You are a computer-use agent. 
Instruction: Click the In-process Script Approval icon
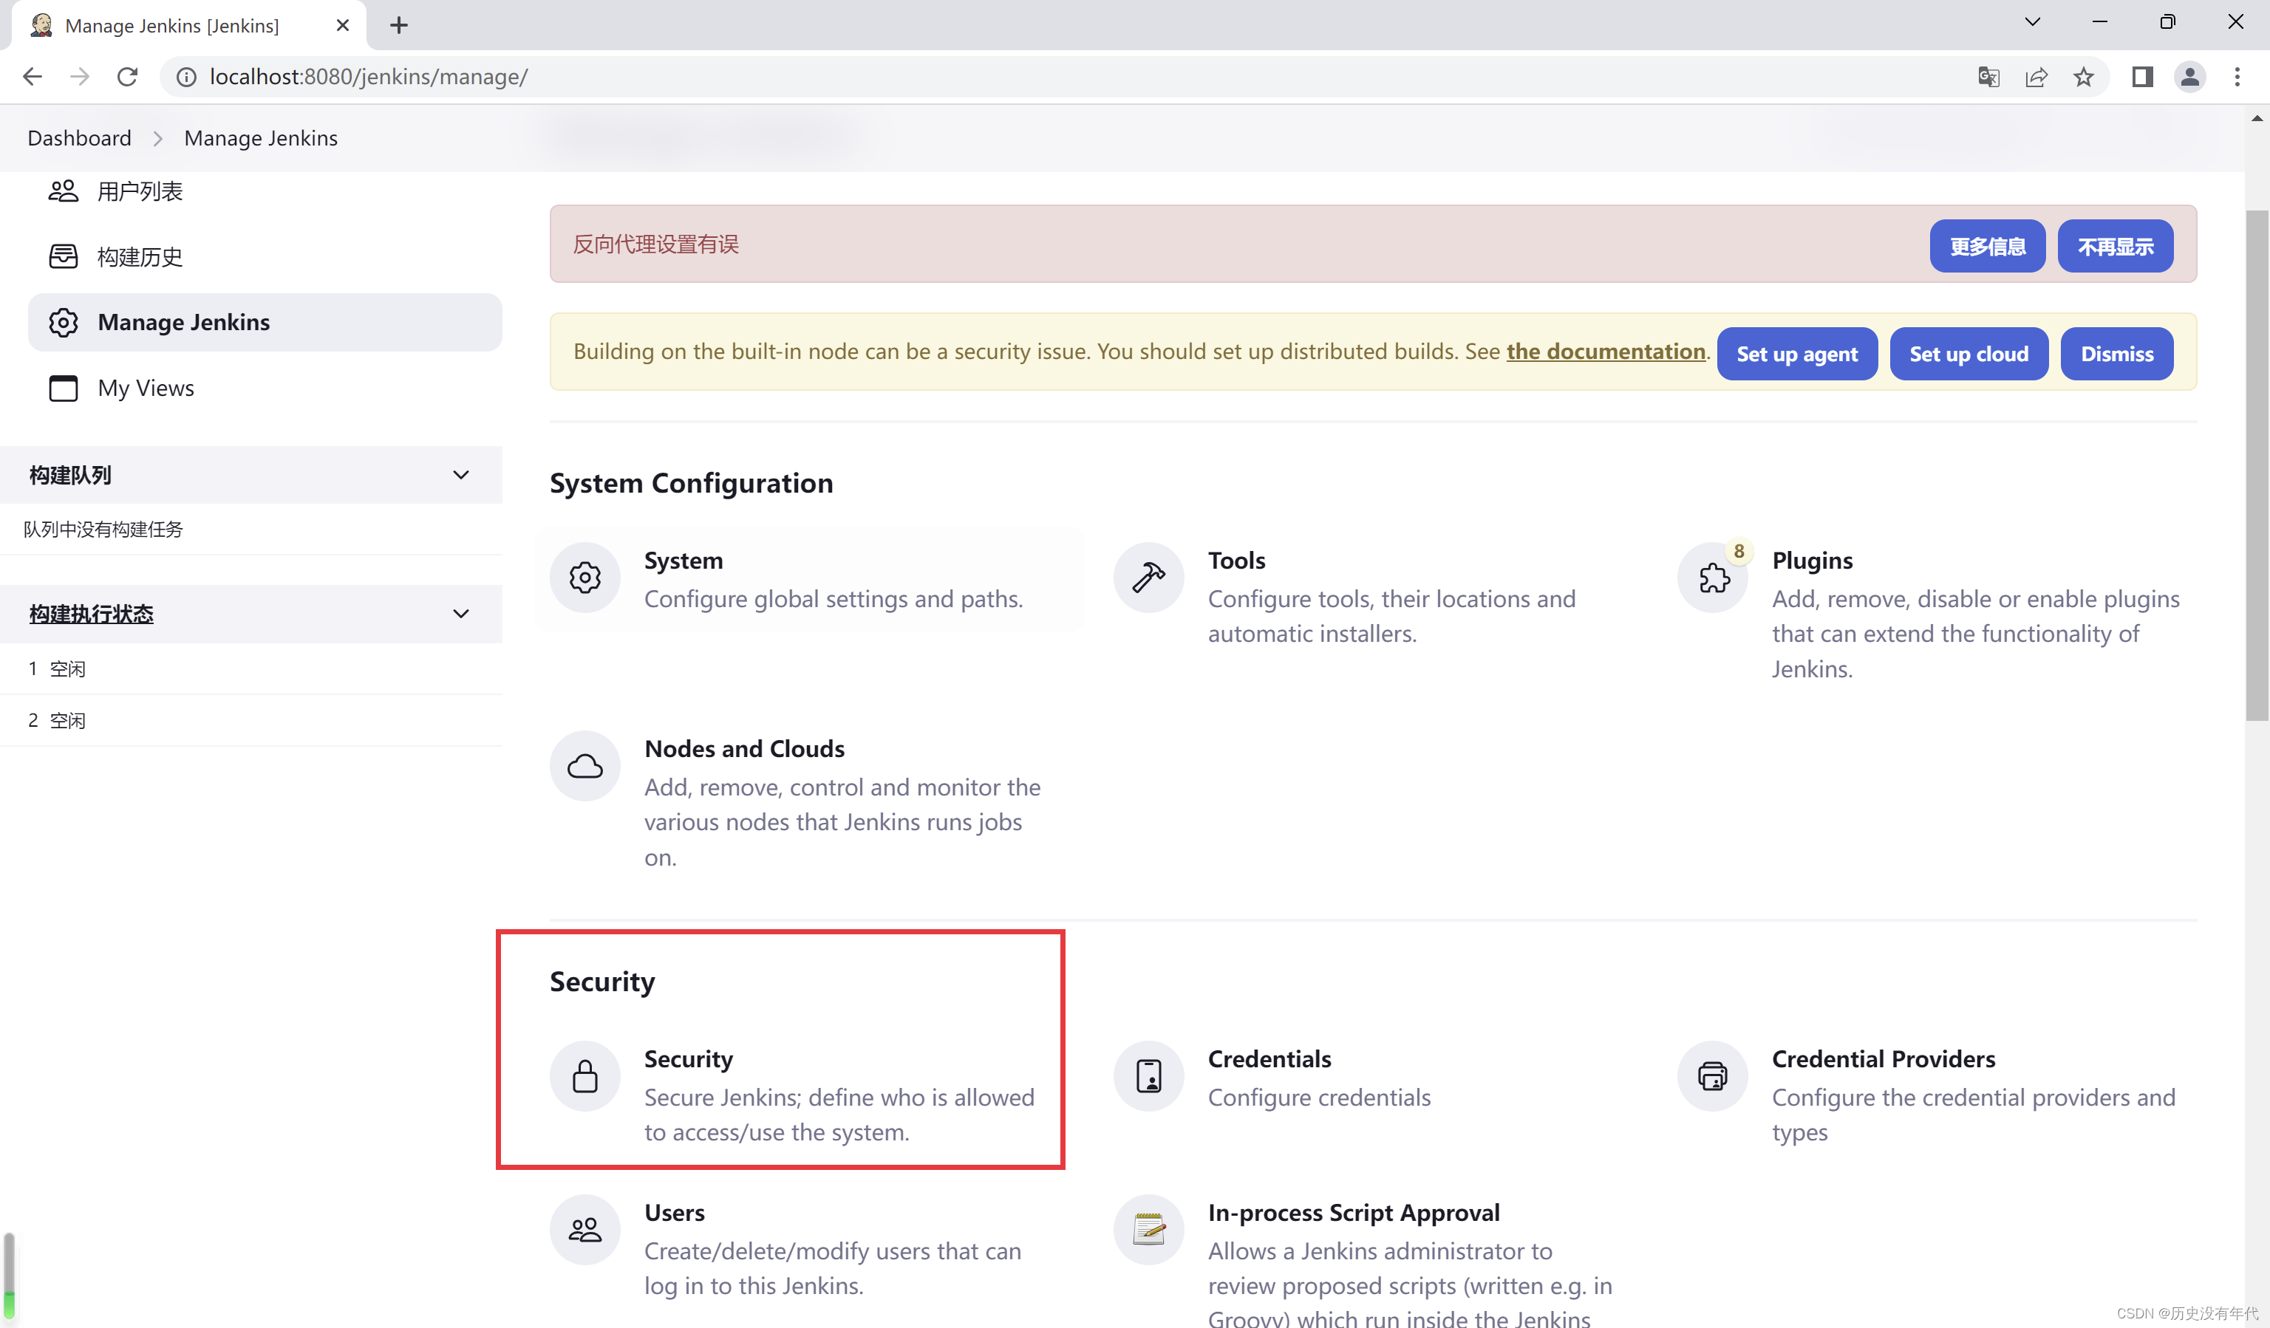[x=1149, y=1228]
